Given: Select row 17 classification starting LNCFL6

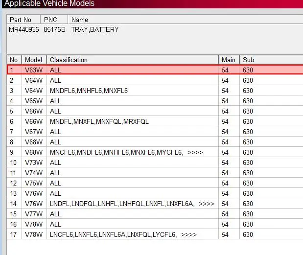Looking at the screenshot, I should (x=113, y=234).
